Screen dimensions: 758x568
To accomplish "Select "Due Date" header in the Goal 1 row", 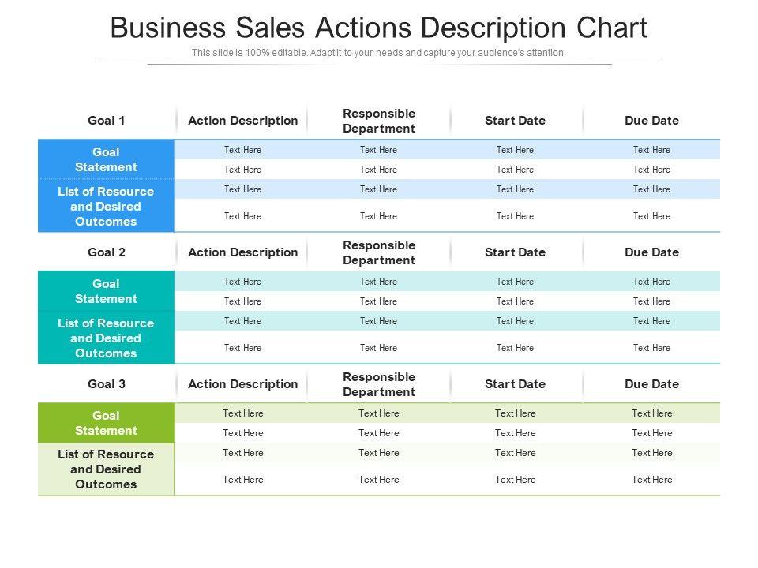I will 652,121.
